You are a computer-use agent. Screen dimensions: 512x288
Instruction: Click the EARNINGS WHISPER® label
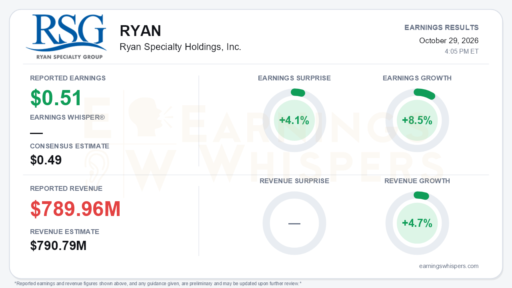pos(68,117)
